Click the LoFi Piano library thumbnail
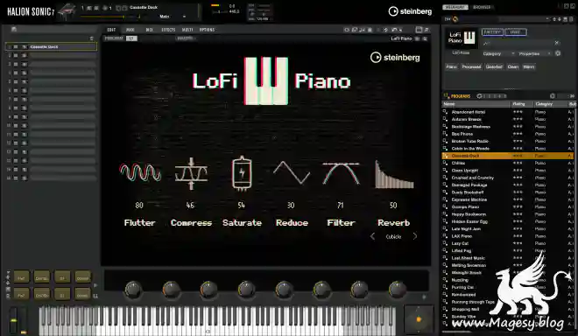Viewport: 578px width, 336px height. pyautogui.click(x=462, y=38)
